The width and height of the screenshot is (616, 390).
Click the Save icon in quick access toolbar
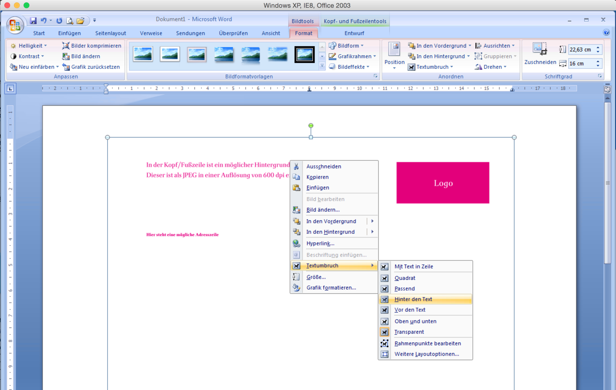point(33,21)
